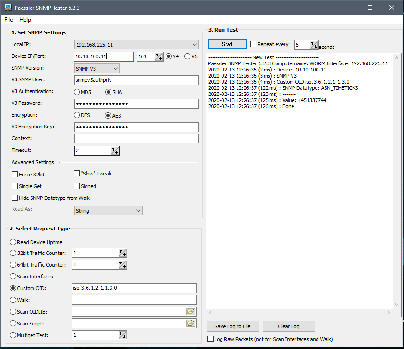Image resolution: width=404 pixels, height=349 pixels.
Task: Adjust Multiget Test spinner
Action: point(123,335)
